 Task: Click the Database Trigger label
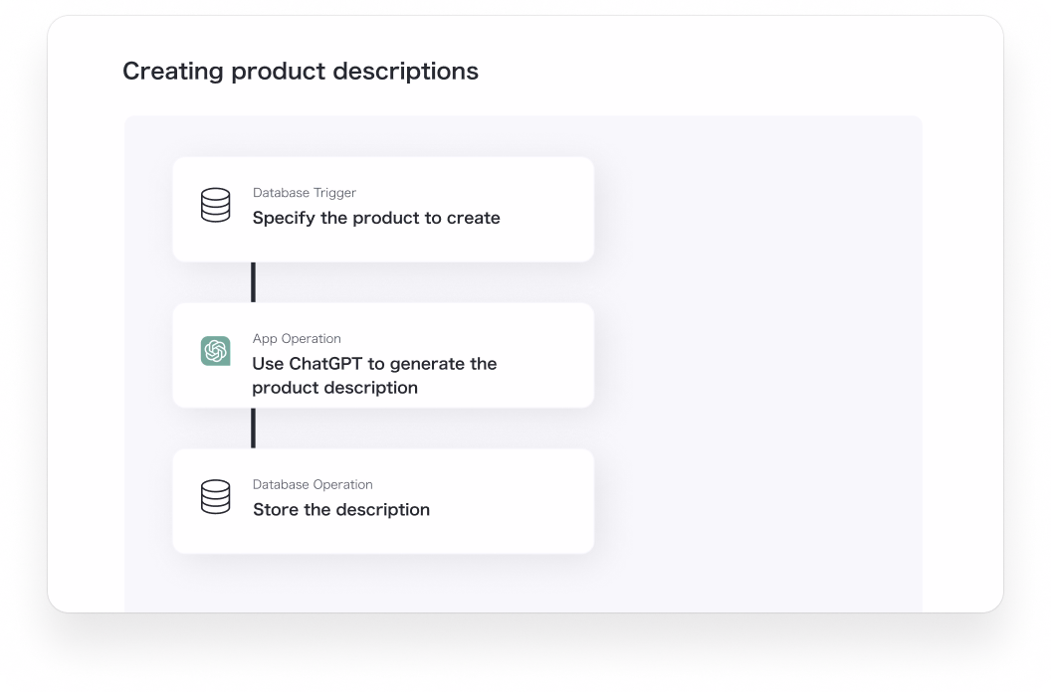point(305,193)
